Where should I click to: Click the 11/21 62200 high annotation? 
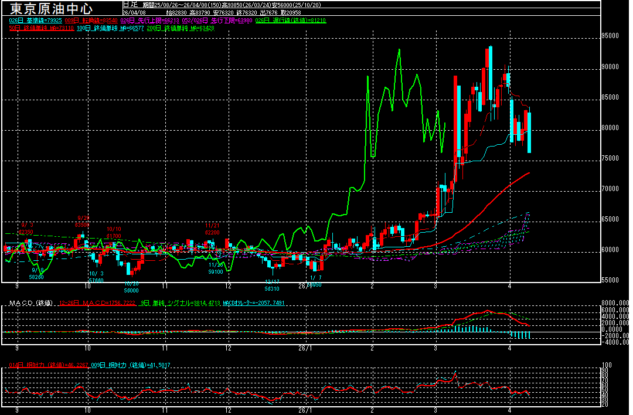tap(212, 229)
